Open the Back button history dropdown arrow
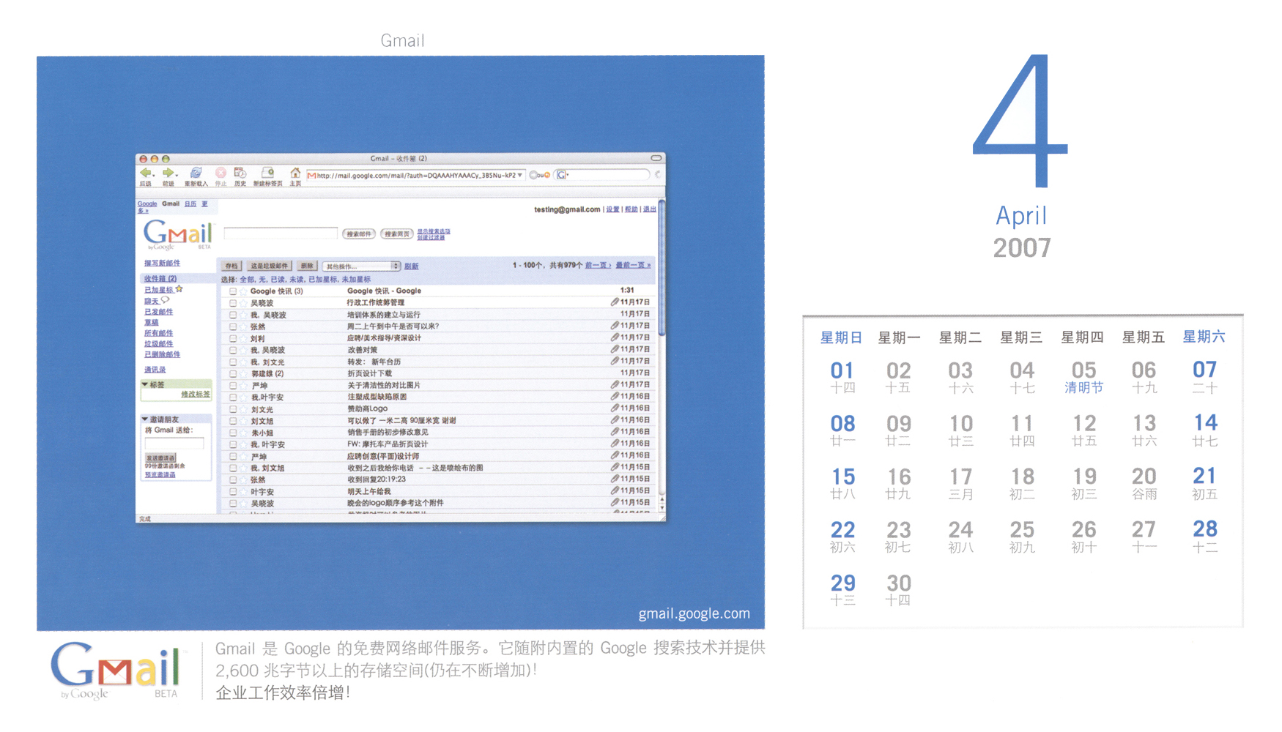Viewport: 1282px width, 732px height. (154, 176)
